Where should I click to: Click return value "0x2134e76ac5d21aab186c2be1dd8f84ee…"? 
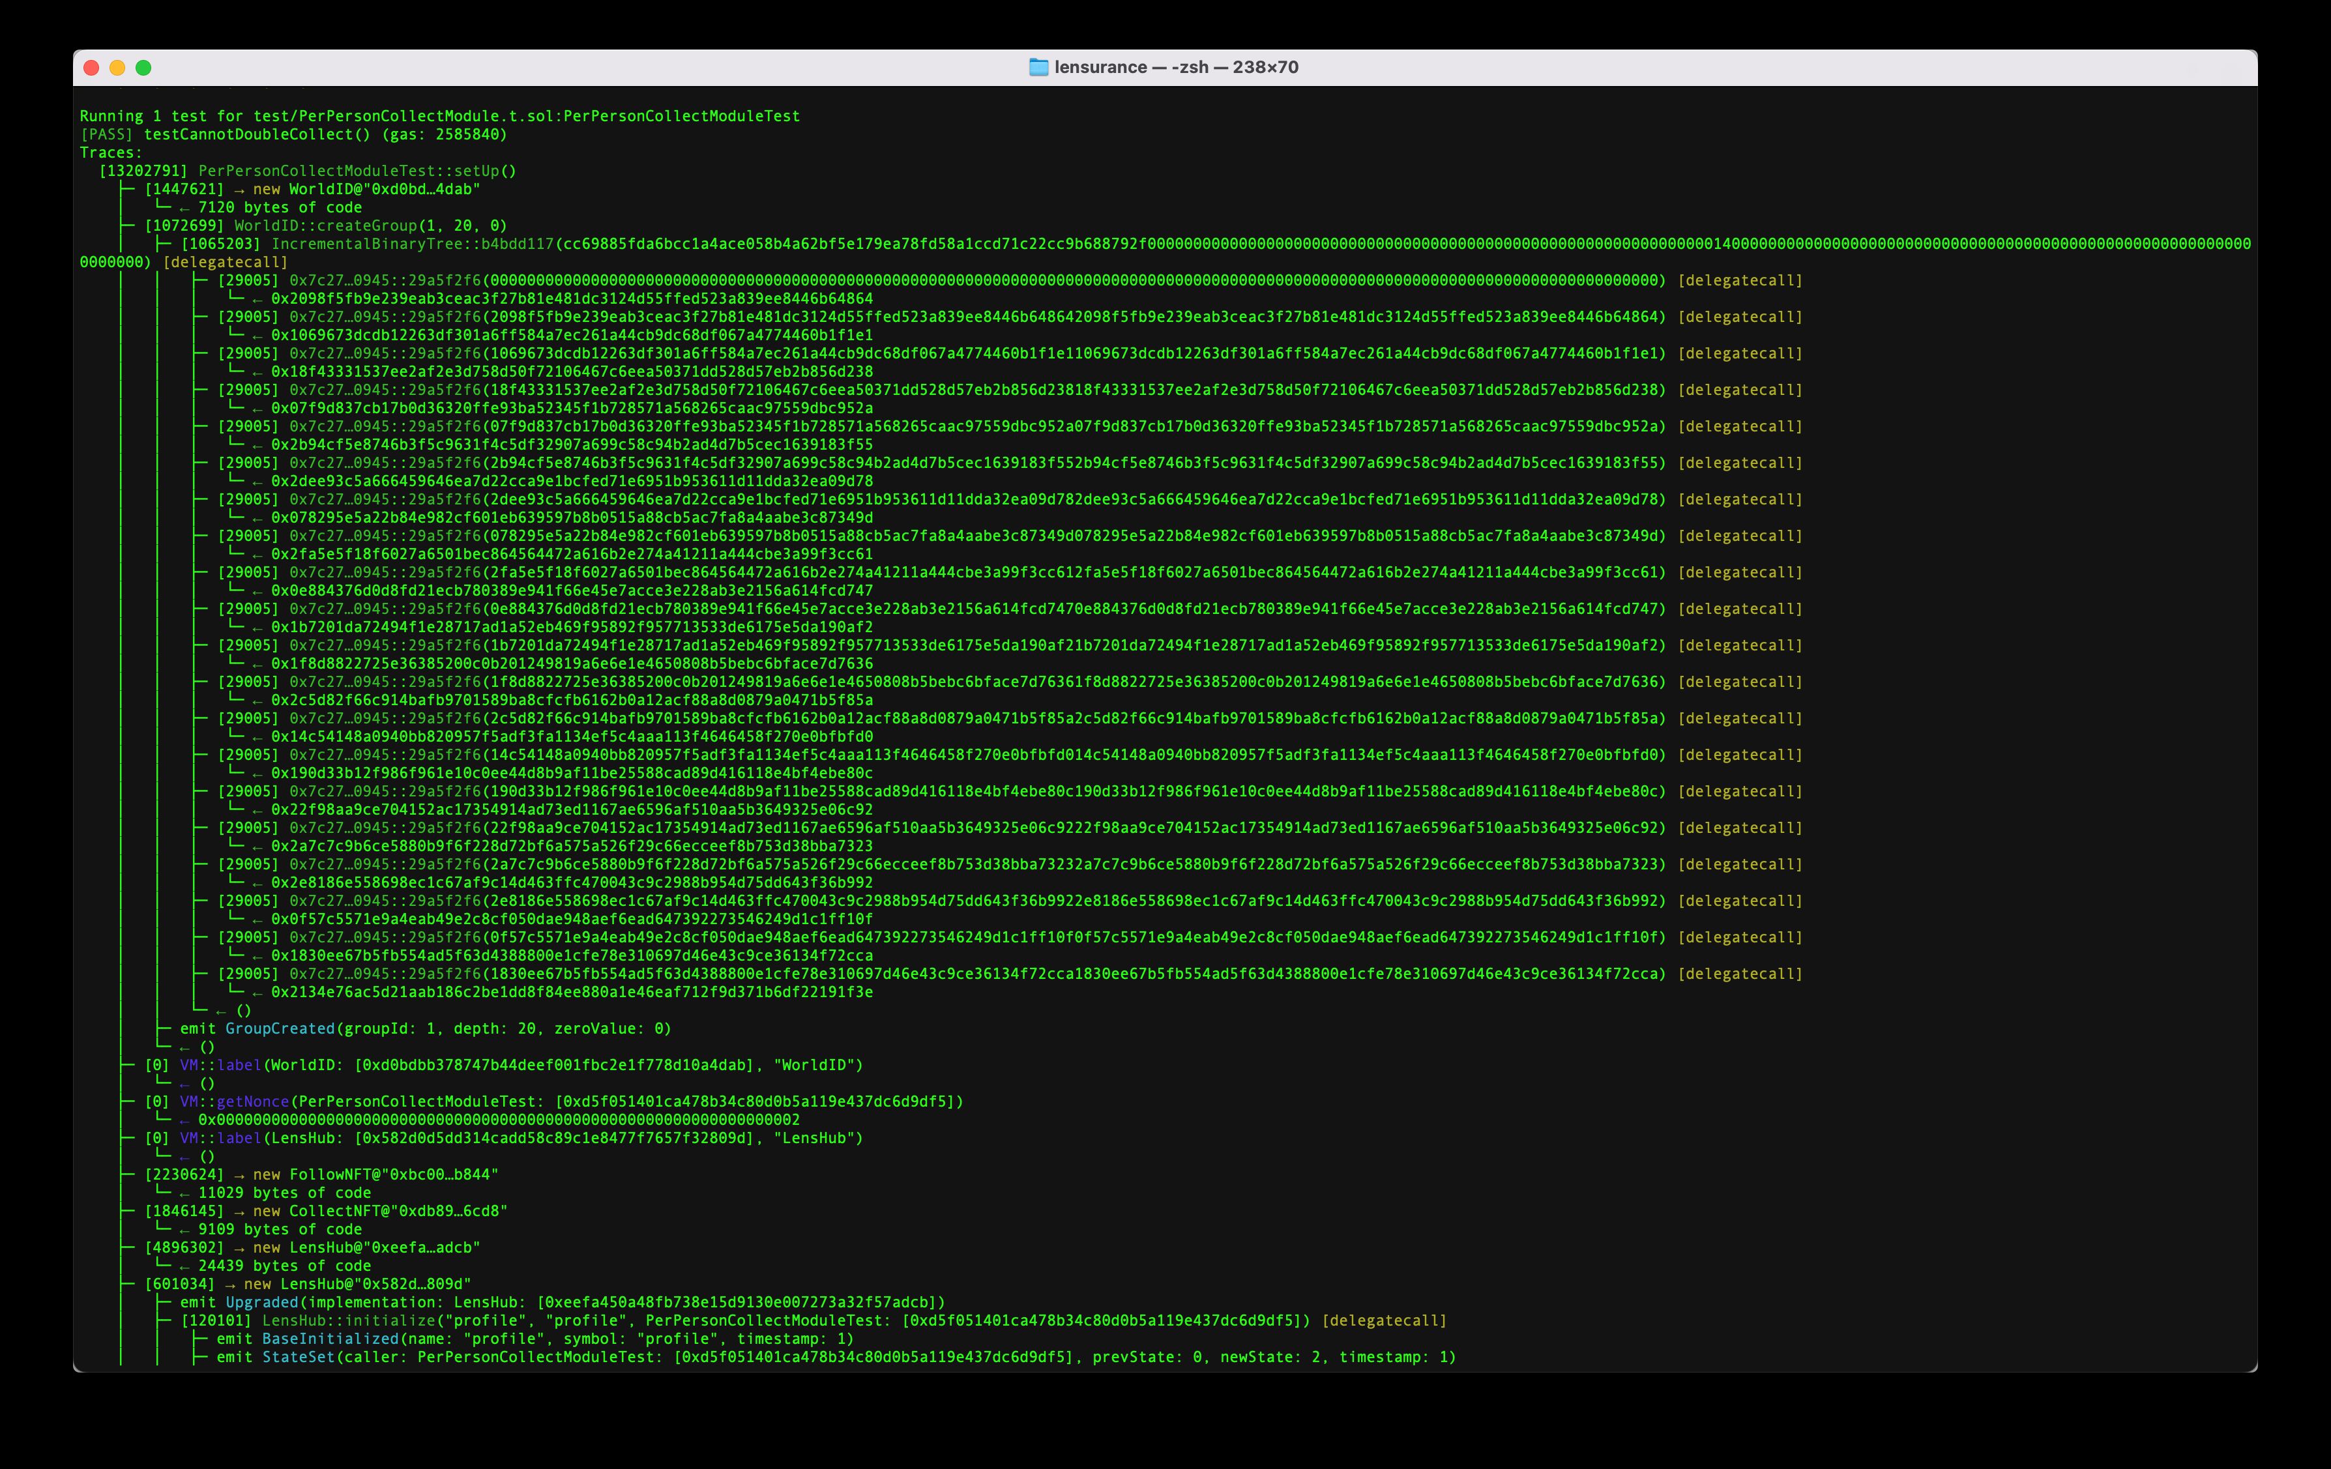pyautogui.click(x=572, y=992)
